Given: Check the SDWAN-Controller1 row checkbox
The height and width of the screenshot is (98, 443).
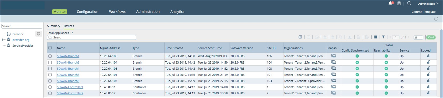Looking at the screenshot, I should 50,87.
